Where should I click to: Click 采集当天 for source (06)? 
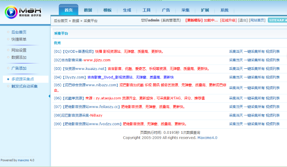coord(236,98)
